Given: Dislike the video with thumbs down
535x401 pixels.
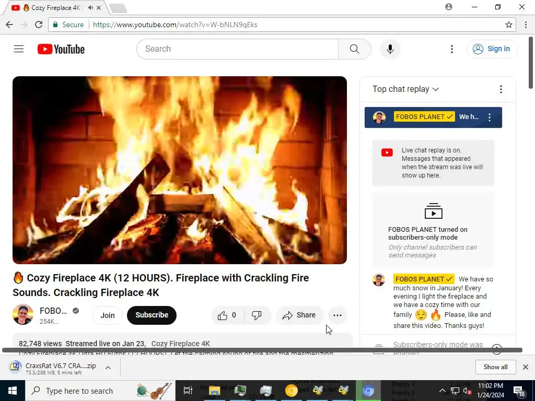Looking at the screenshot, I should pos(257,315).
